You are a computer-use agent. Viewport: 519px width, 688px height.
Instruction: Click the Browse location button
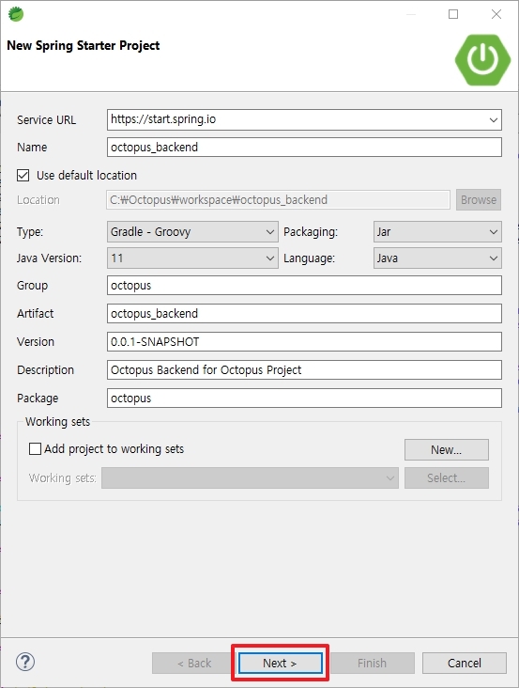point(479,200)
